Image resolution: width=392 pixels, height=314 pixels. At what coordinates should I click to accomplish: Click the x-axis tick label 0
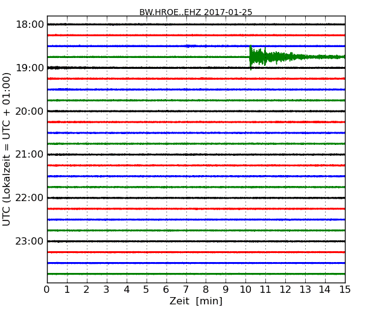tap(47, 289)
